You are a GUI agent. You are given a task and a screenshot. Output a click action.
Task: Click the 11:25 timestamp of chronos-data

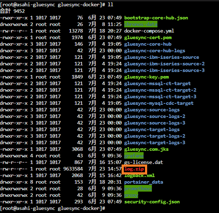coord(115,24)
